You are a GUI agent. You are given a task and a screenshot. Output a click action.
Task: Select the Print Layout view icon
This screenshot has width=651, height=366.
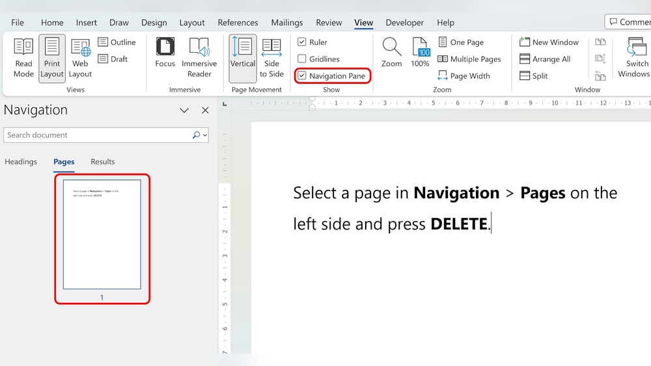52,57
